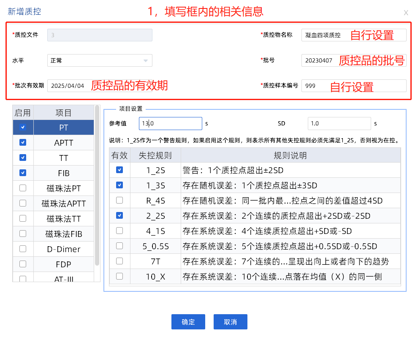Click the 批次有效期 date field
Image resolution: width=418 pixels, height=337 pixels.
(68, 86)
